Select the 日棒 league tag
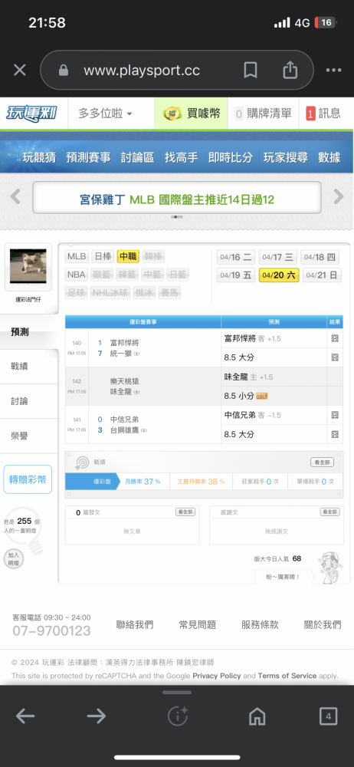This screenshot has height=767, width=354. click(x=103, y=256)
